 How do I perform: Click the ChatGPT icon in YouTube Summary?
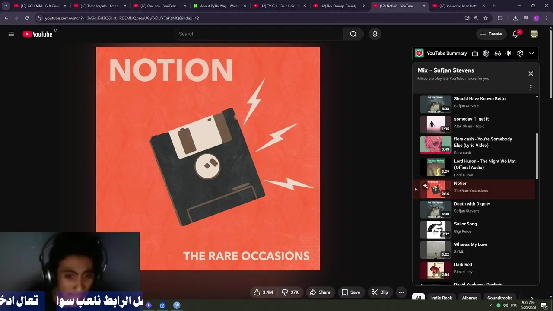click(486, 53)
